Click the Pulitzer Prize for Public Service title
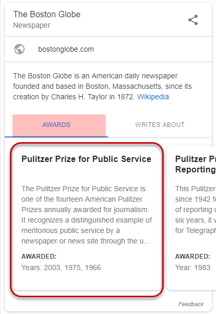Viewport: 216px width, 314px height. click(86, 159)
